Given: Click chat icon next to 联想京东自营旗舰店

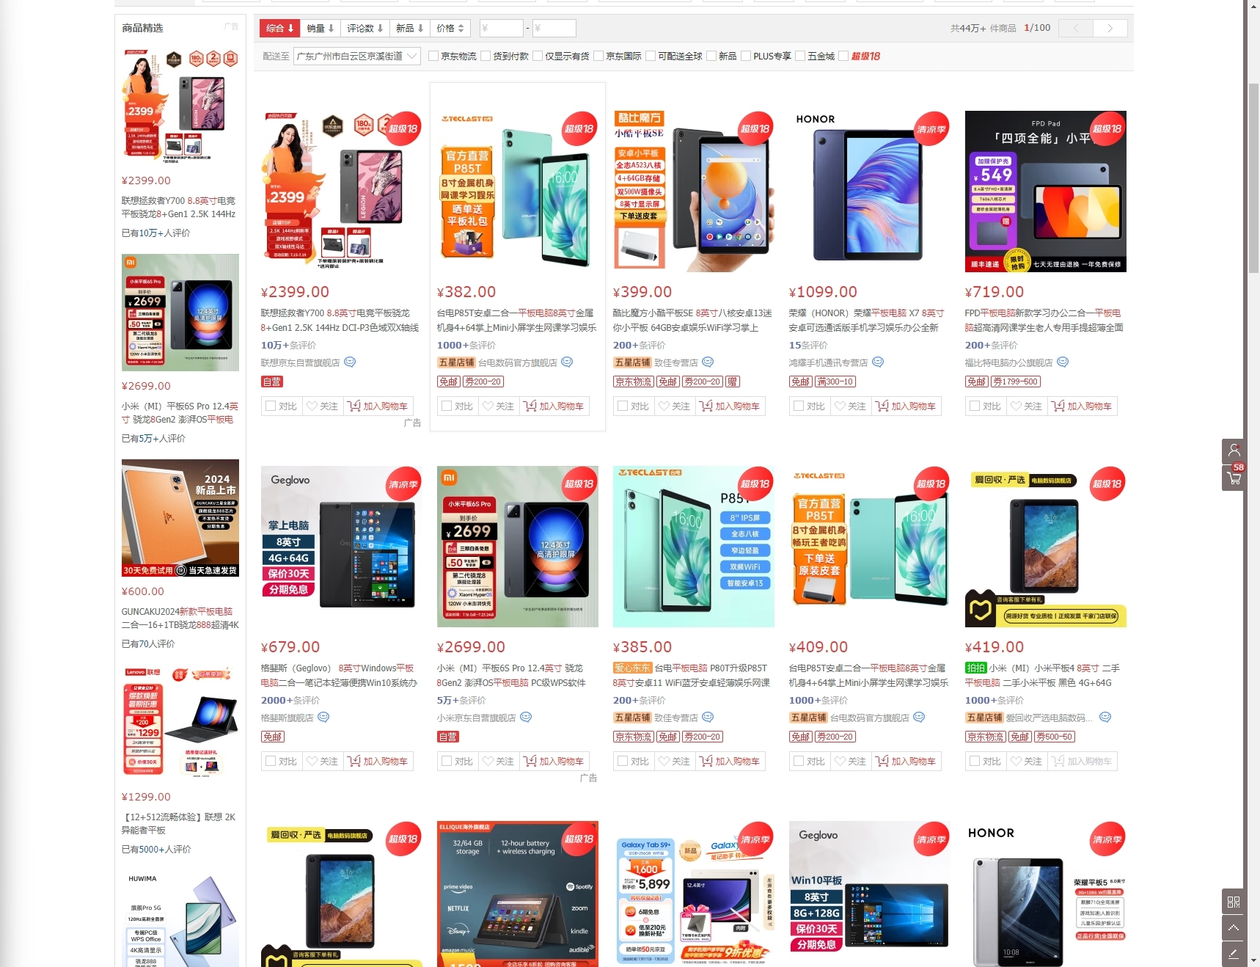Looking at the screenshot, I should pos(350,362).
